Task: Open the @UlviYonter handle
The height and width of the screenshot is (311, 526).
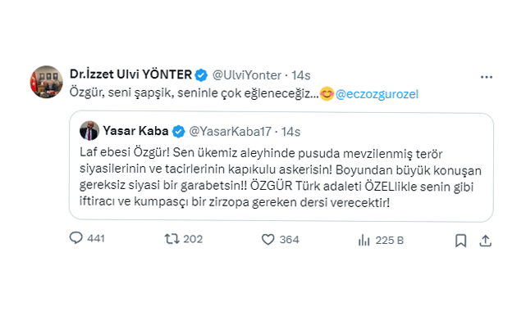Action: 246,75
